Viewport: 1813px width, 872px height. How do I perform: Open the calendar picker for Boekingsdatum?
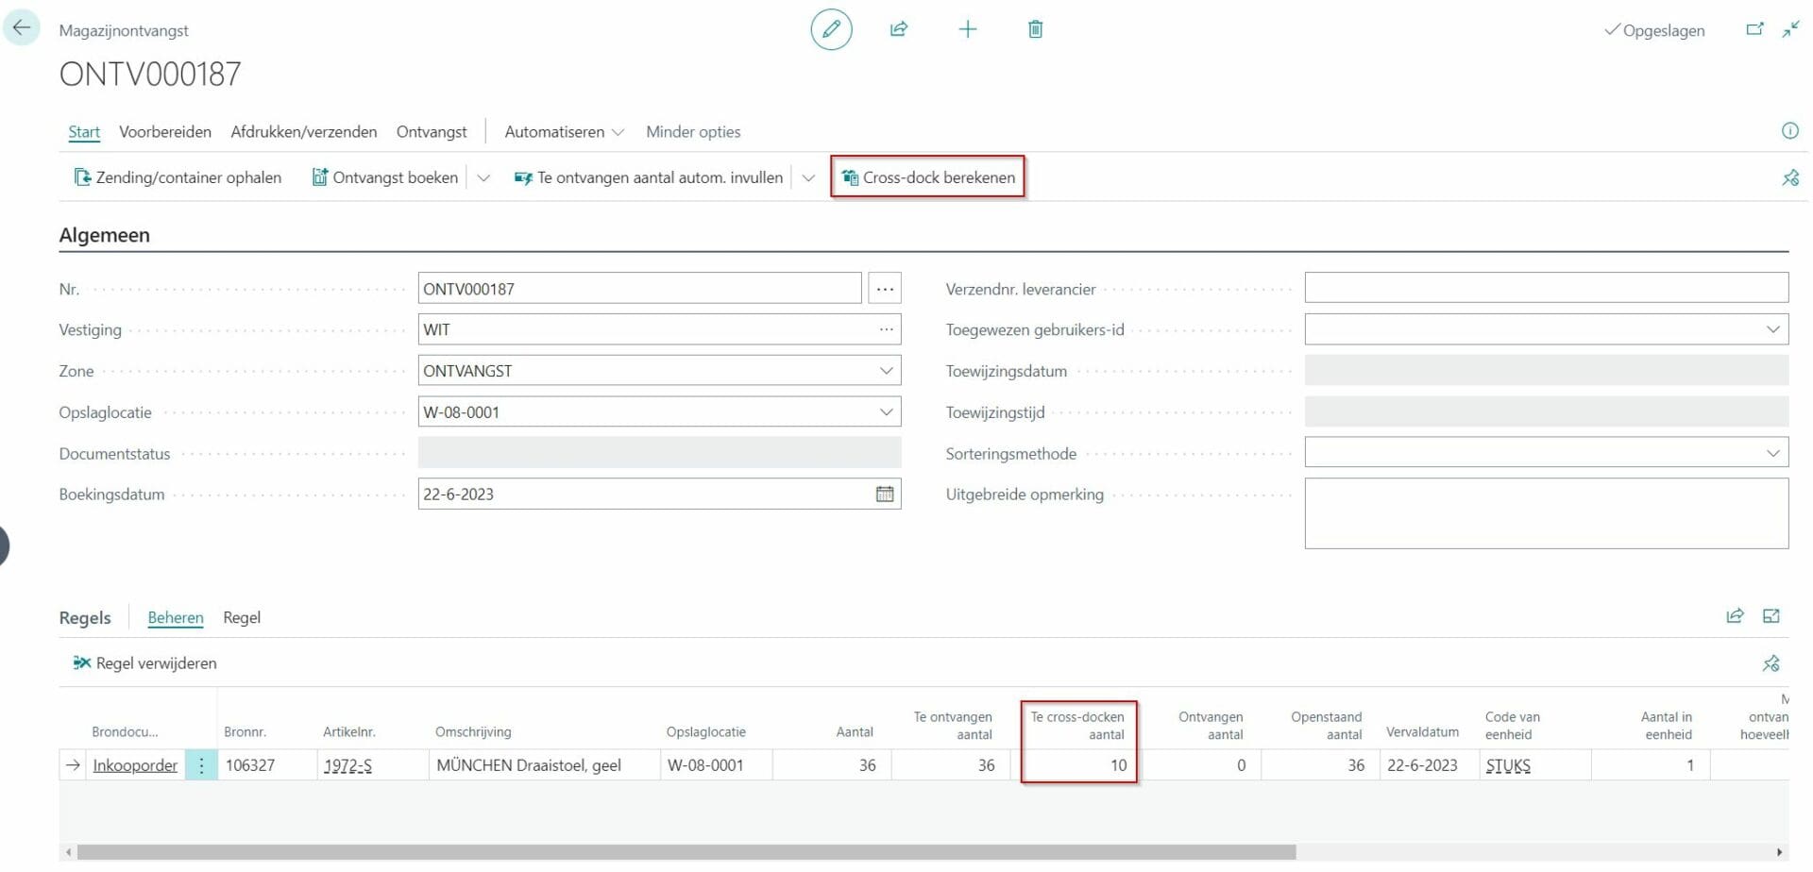885,494
